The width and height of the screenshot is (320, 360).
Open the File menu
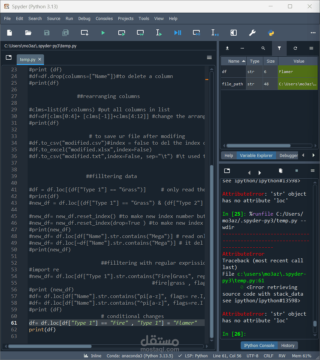click(x=7, y=19)
